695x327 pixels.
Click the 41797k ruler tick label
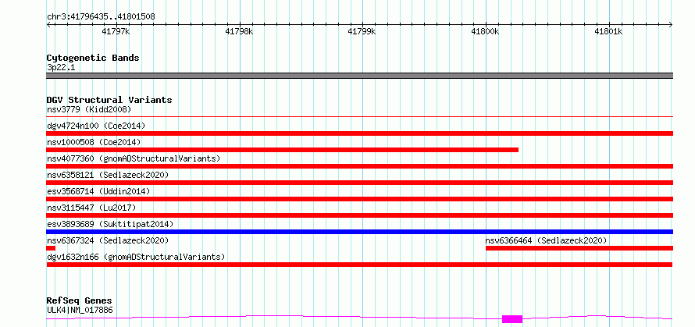[x=116, y=32]
